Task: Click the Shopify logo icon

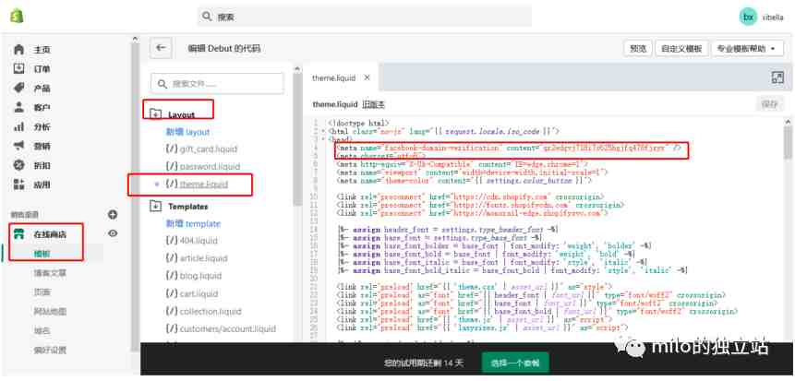Action: click(17, 17)
